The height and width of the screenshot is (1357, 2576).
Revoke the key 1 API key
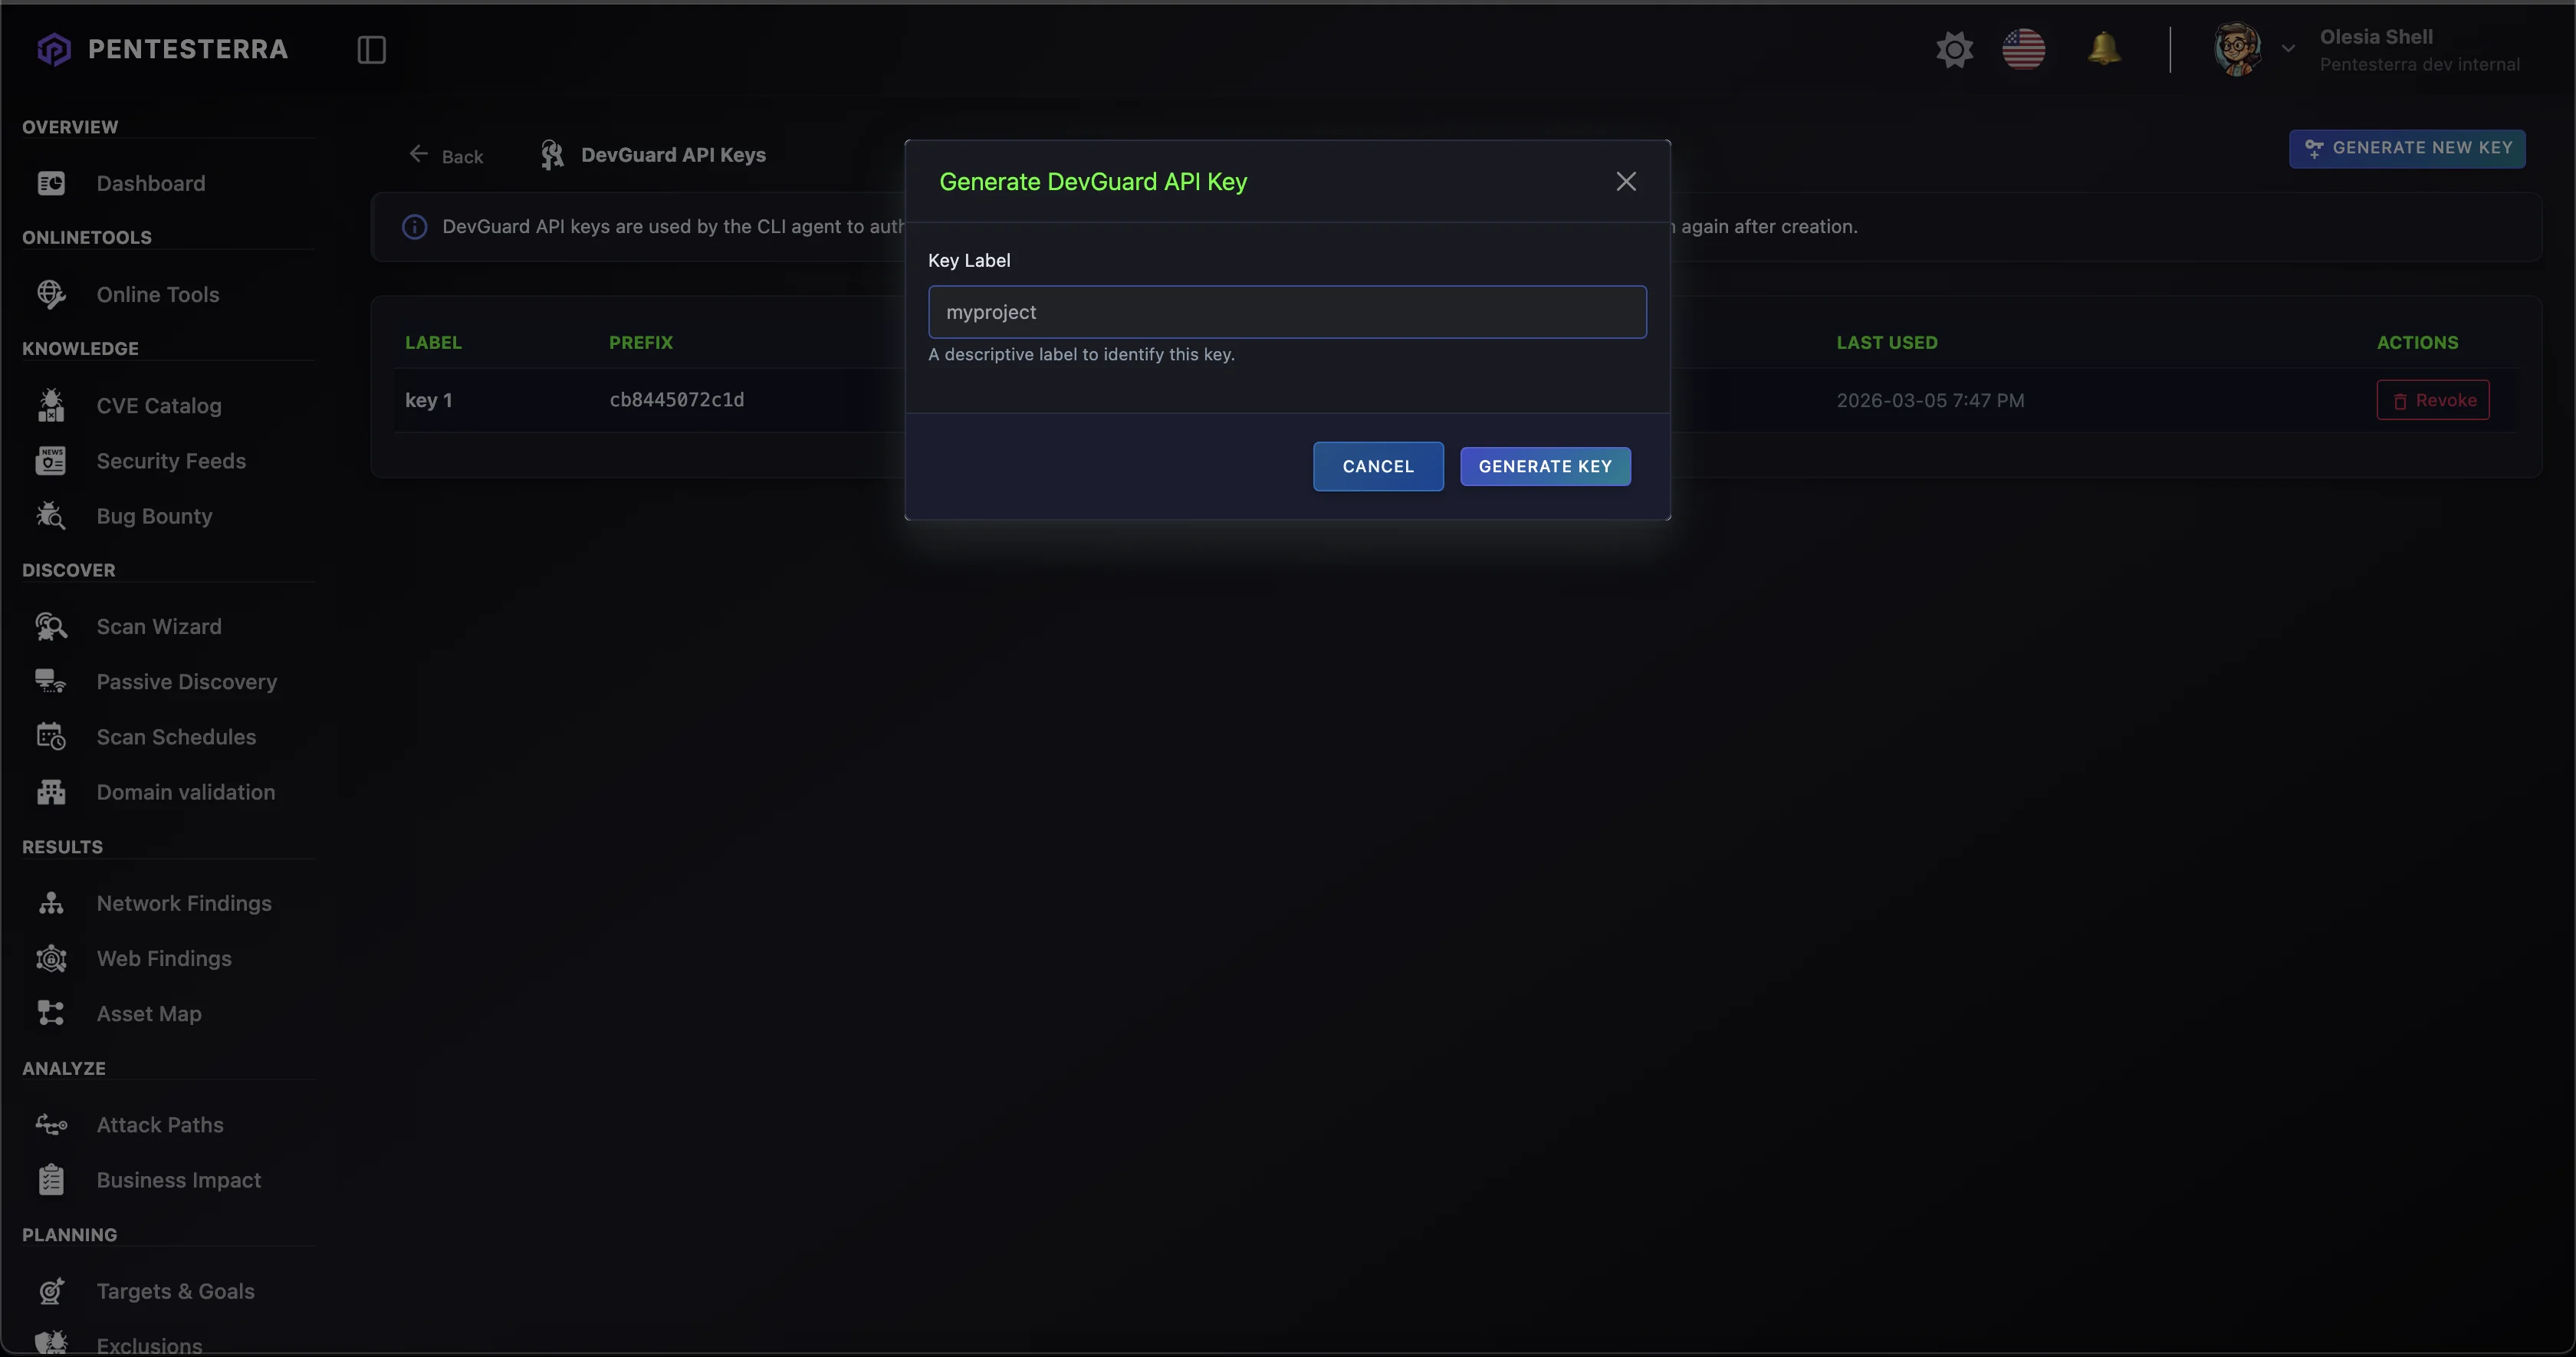click(2432, 400)
